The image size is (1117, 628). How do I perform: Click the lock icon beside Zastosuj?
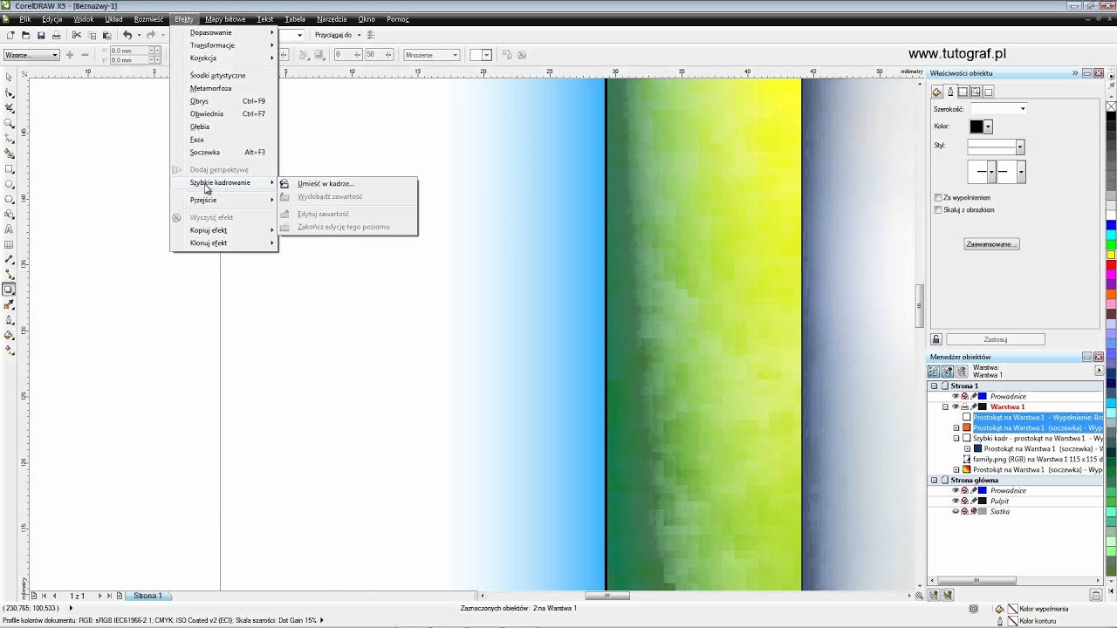(x=936, y=339)
